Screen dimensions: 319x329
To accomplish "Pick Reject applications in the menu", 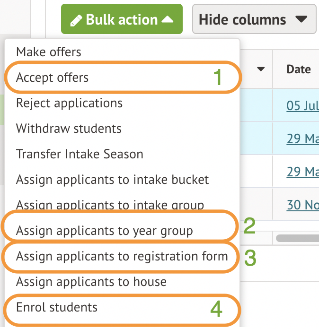I will click(x=69, y=103).
